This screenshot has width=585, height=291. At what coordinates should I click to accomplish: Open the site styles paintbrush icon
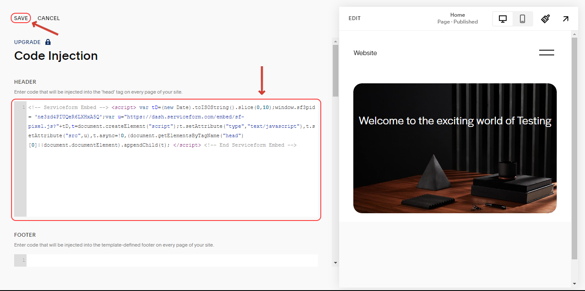point(545,19)
